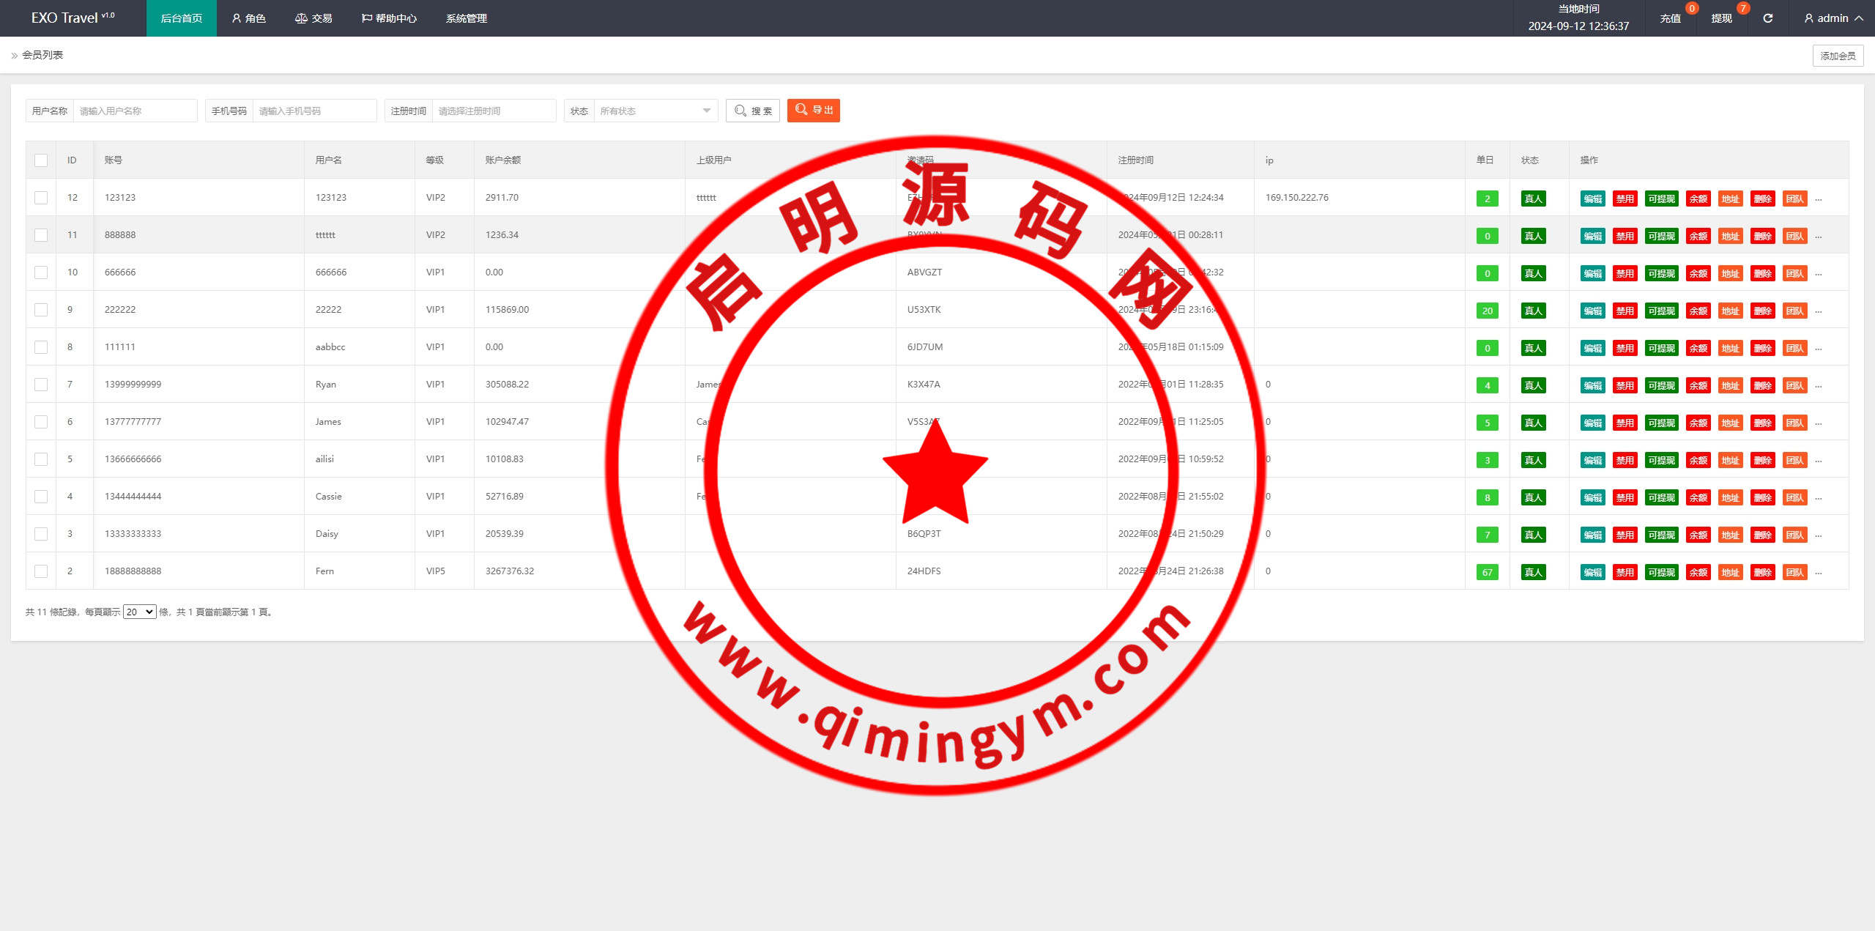Click the 编辑 button for user 123123
This screenshot has width=1875, height=931.
coord(1592,199)
